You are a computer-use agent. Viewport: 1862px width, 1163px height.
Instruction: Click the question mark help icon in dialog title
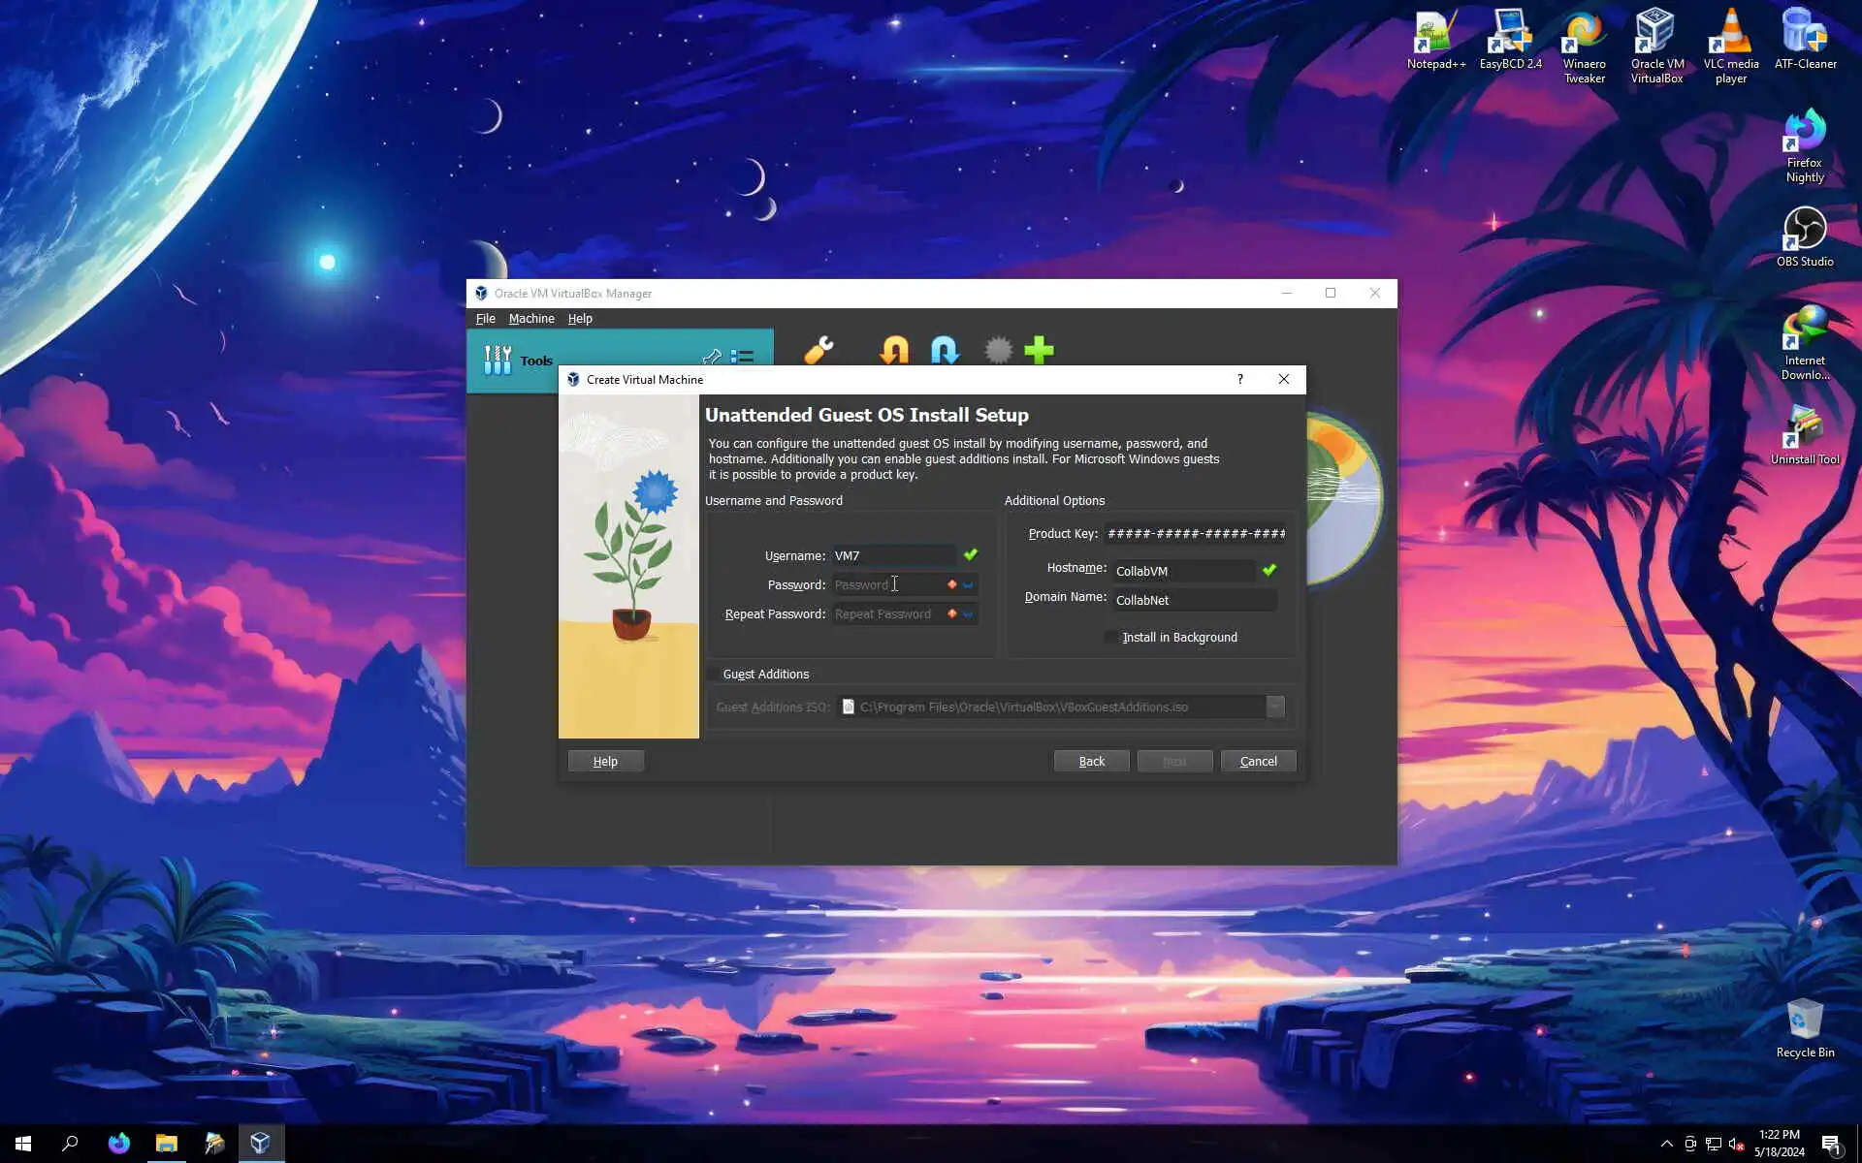click(x=1239, y=379)
